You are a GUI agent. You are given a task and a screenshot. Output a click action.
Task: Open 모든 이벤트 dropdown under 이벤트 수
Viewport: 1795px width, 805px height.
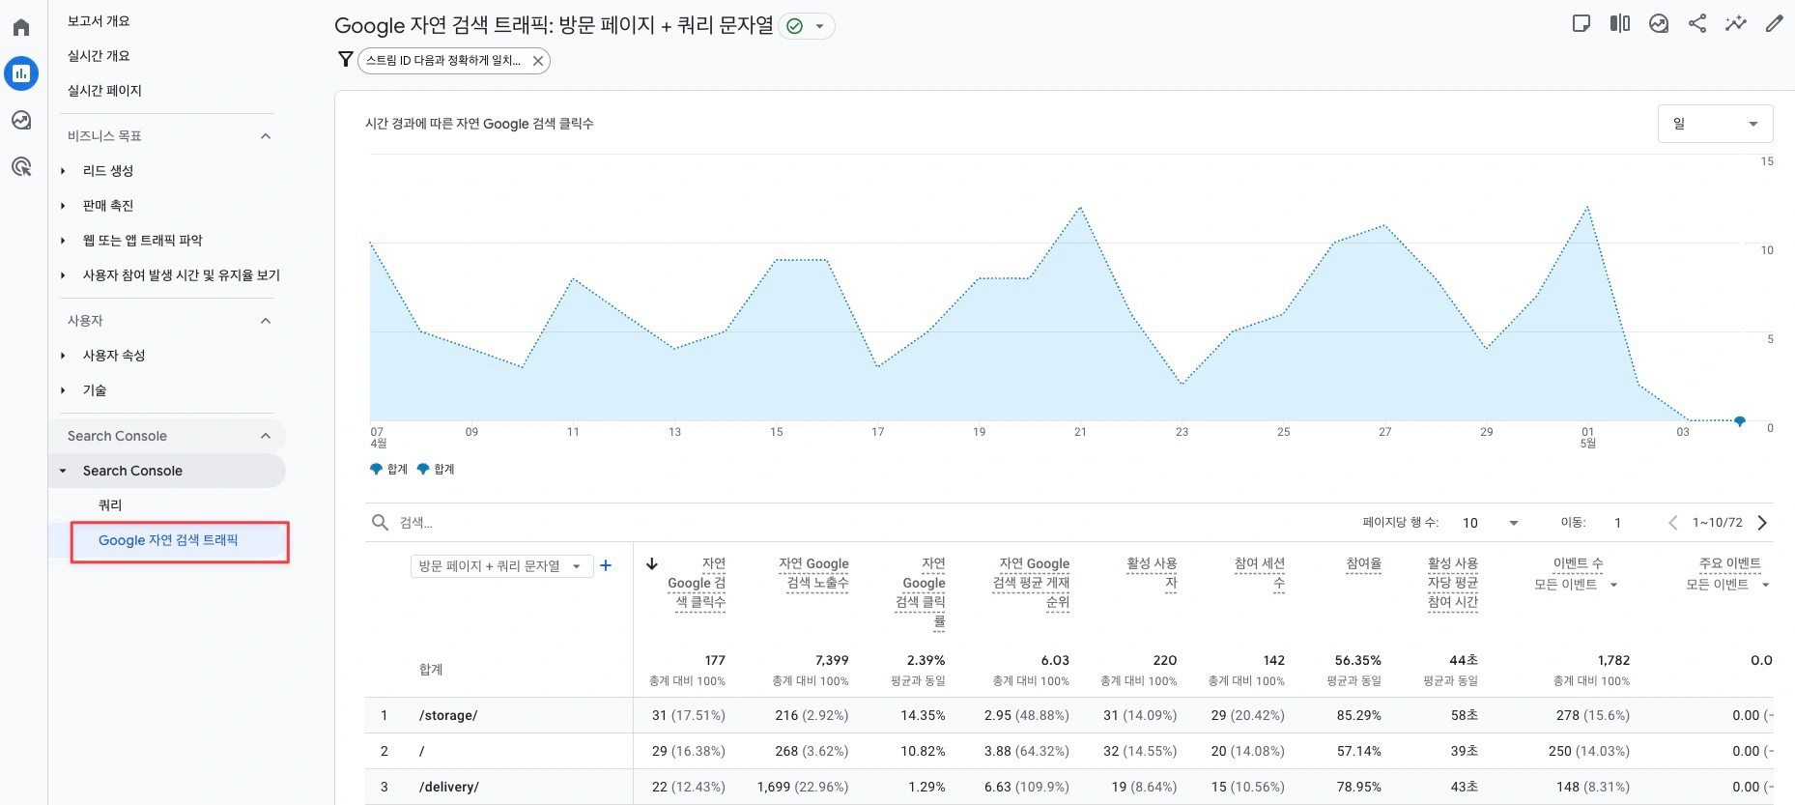pos(1575,585)
